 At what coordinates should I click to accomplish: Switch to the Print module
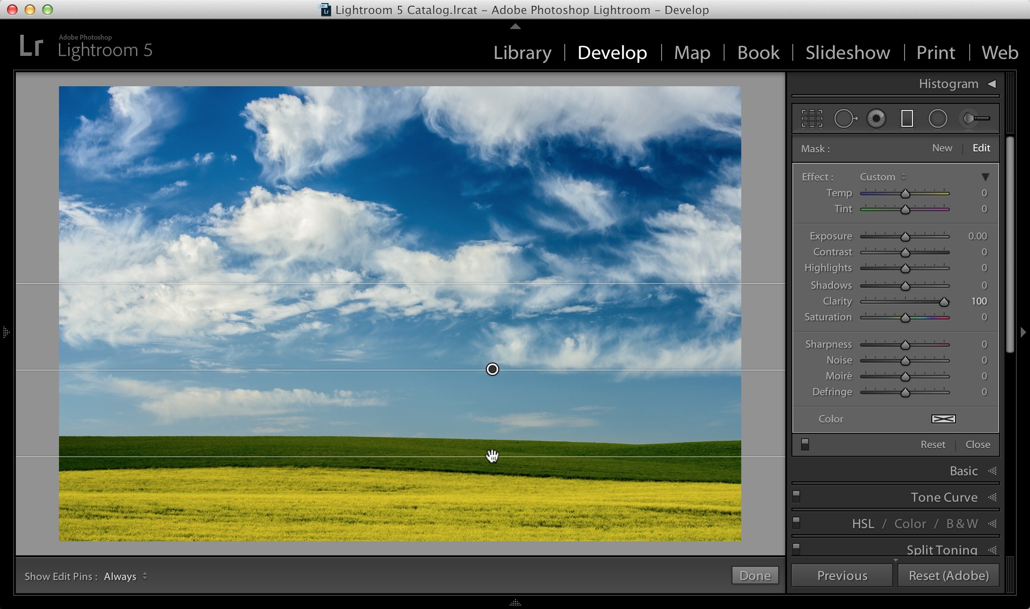[935, 53]
